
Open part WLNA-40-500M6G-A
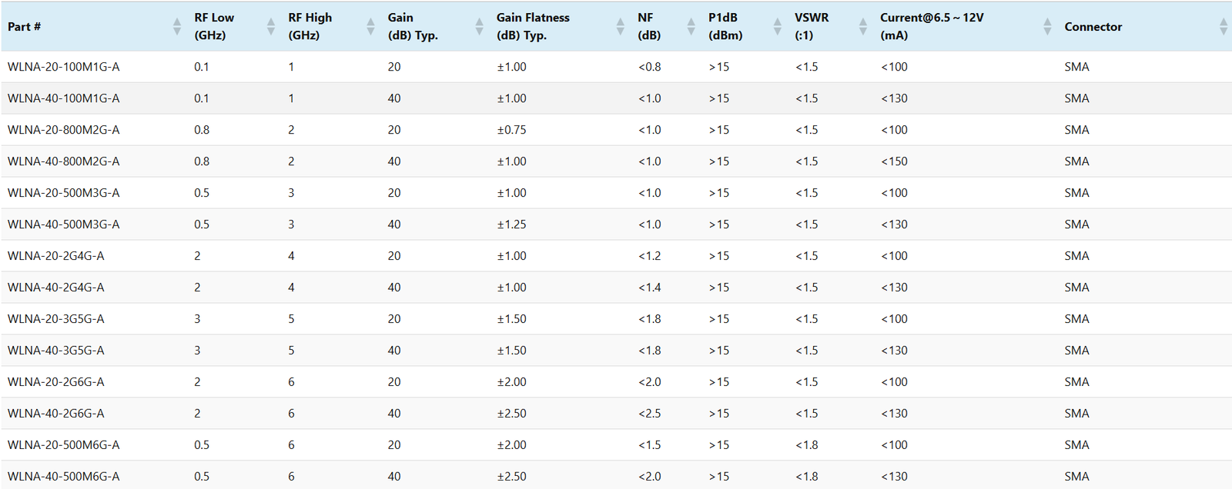click(64, 477)
